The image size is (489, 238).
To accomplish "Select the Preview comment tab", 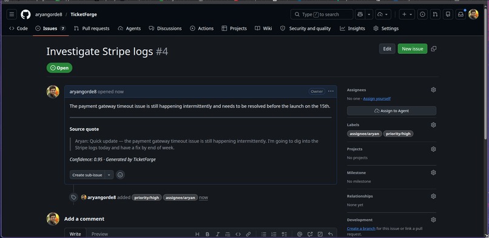I will [x=99, y=234].
